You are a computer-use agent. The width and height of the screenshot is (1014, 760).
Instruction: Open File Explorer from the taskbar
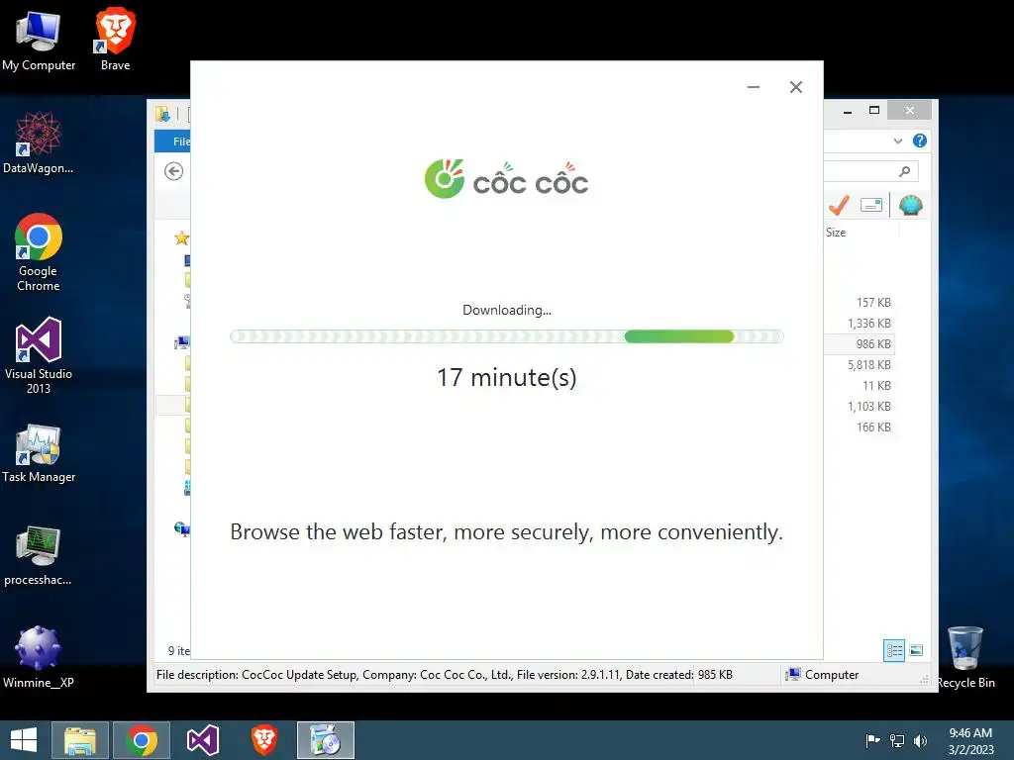[x=80, y=740]
